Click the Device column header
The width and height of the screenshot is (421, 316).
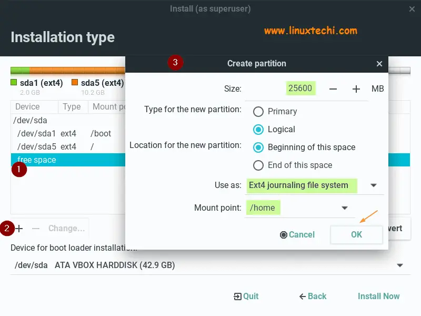pos(34,107)
